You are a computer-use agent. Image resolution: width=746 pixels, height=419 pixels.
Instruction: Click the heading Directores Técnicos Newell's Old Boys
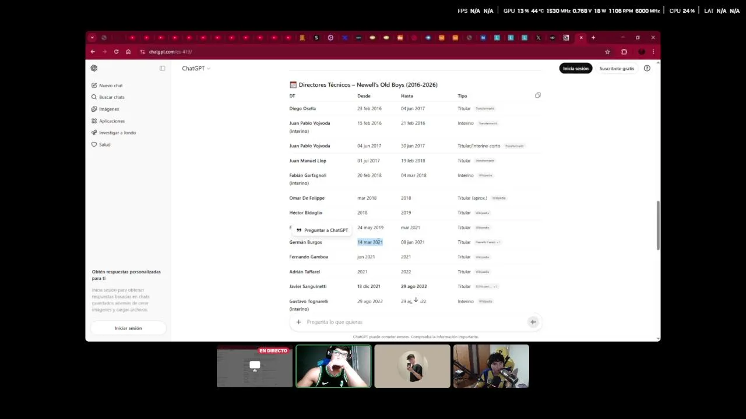[368, 85]
